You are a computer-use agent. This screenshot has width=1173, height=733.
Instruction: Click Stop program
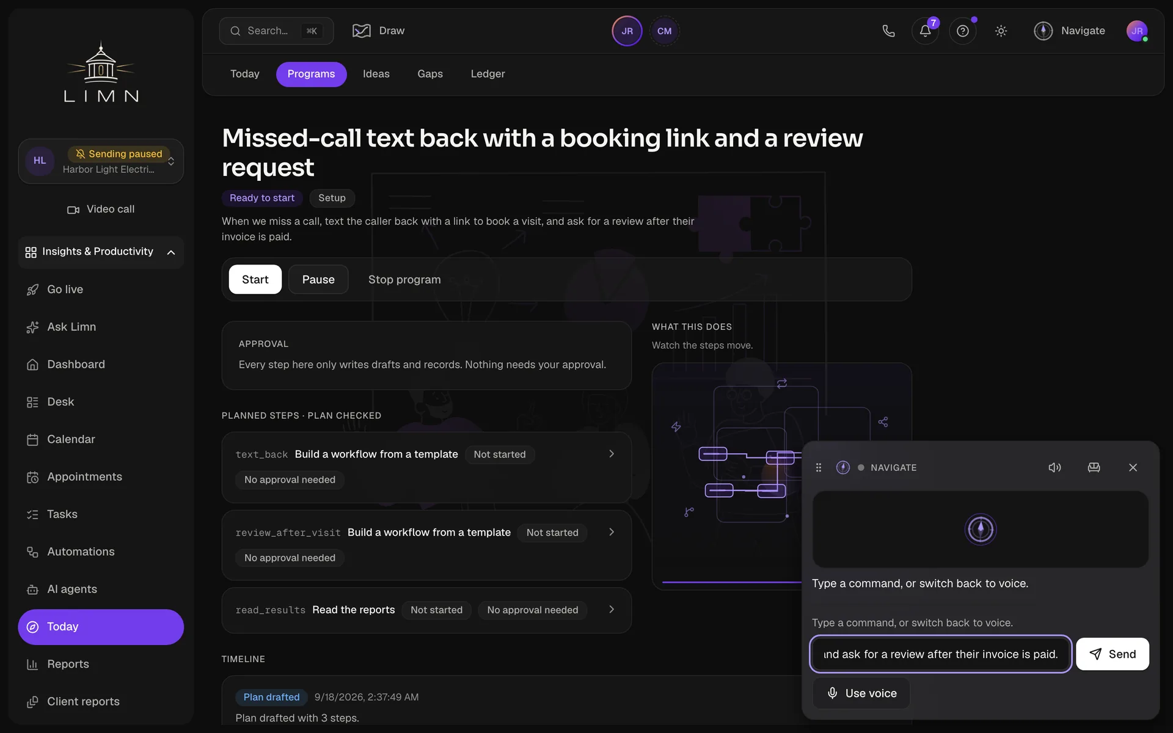[x=404, y=279]
